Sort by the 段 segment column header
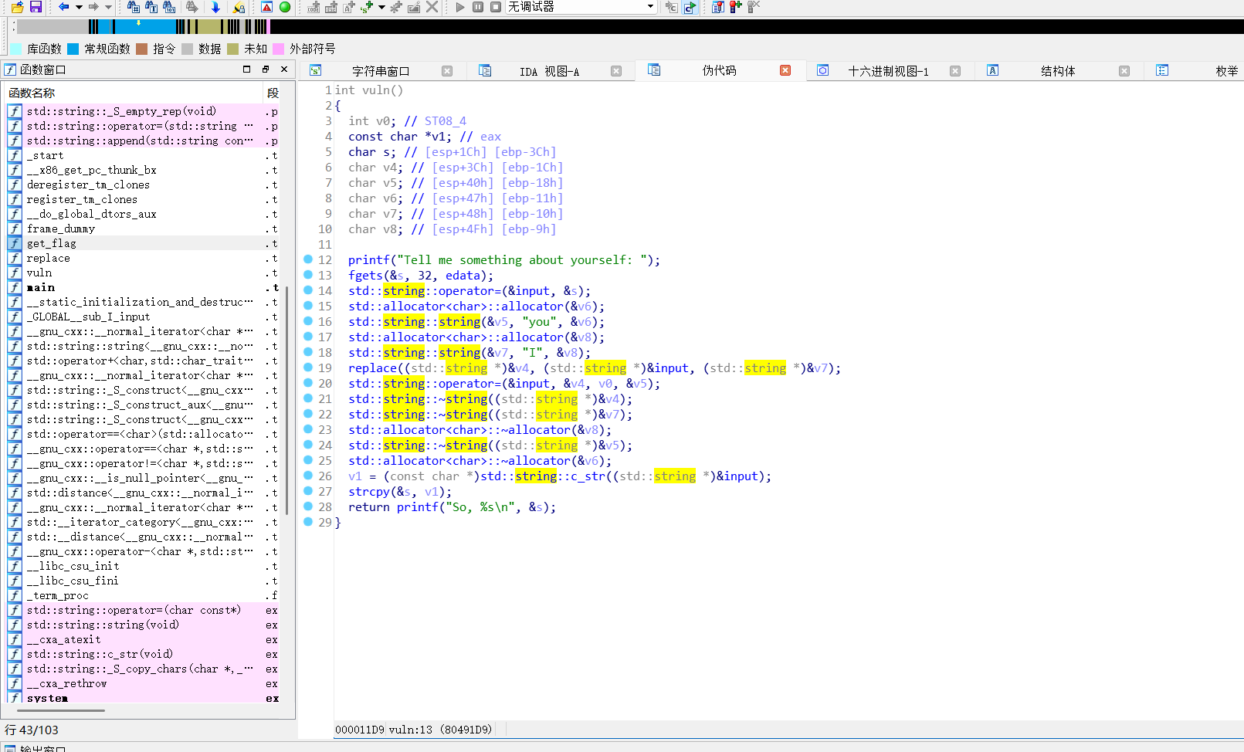 273,93
